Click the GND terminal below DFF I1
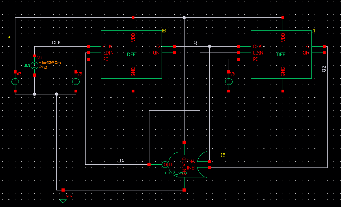This screenshot has width=341, height=207. 283,91
